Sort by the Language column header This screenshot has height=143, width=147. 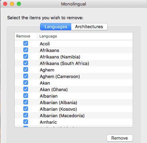click(x=85, y=36)
